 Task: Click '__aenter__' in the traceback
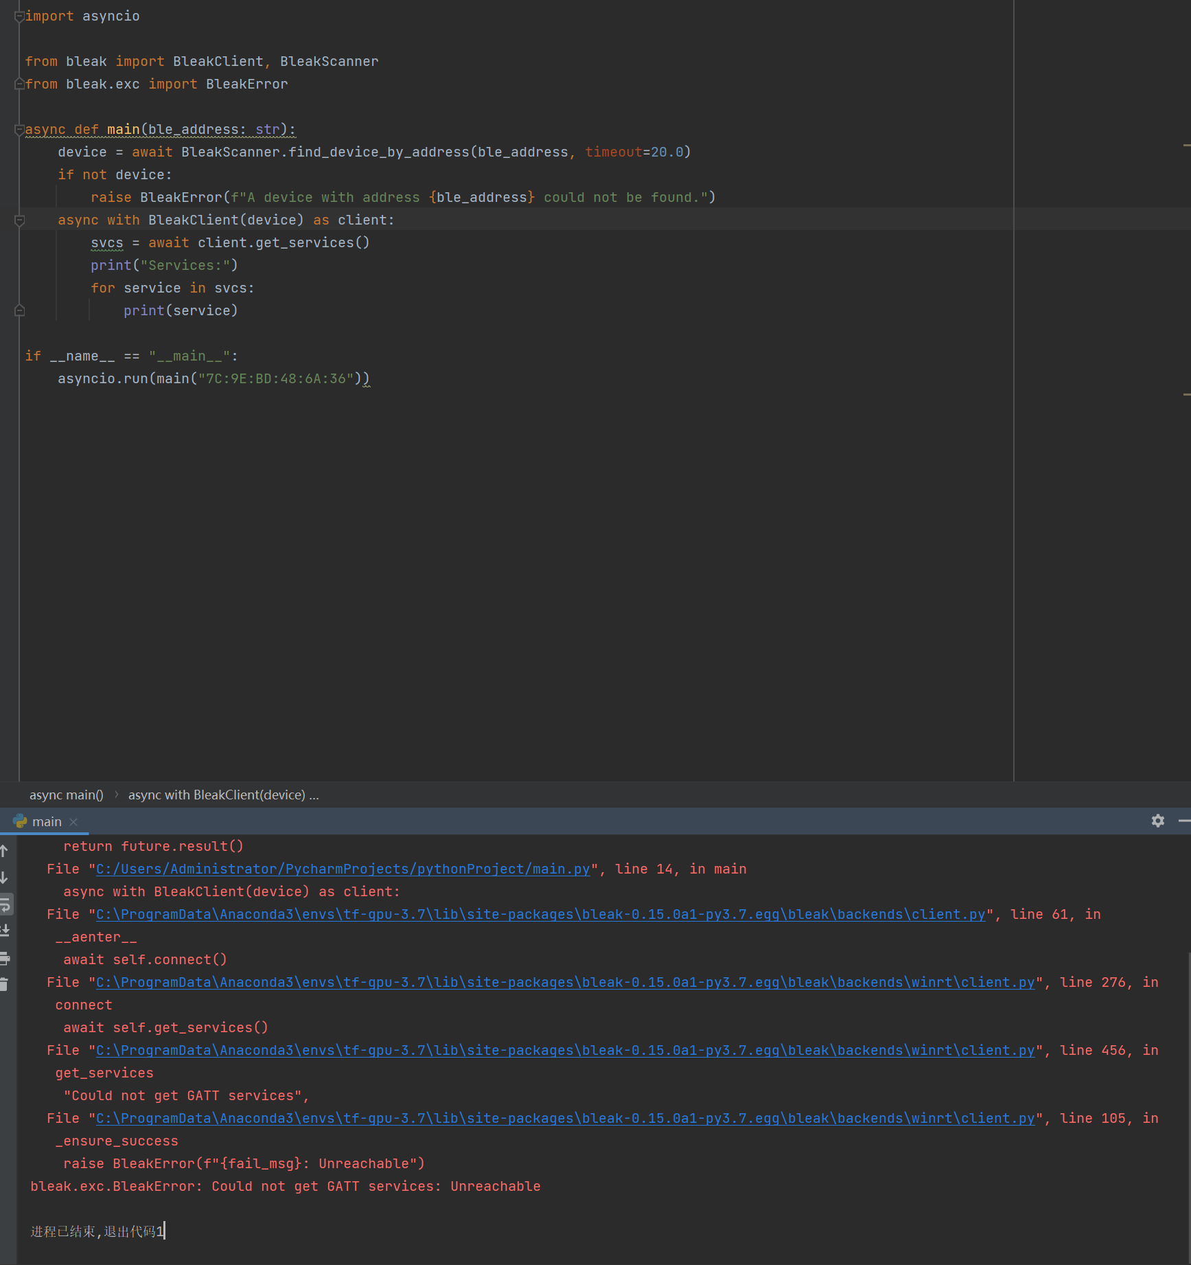point(96,937)
